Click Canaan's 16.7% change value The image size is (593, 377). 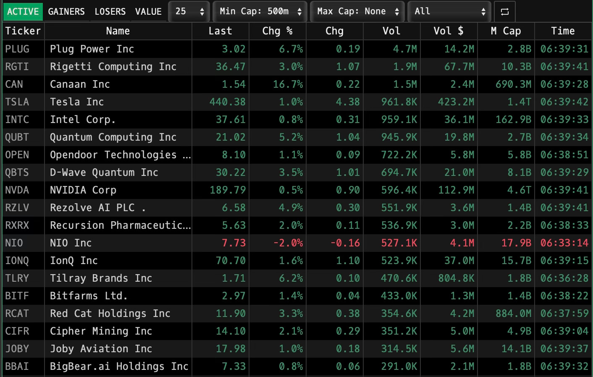[x=288, y=84]
